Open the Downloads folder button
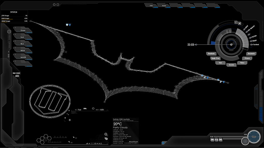Screen dimensions: 264x148 pyautogui.click(x=211, y=54)
